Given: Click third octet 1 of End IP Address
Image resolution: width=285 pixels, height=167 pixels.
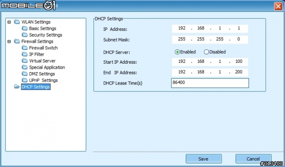Looking at the screenshot, I should pos(220,72).
